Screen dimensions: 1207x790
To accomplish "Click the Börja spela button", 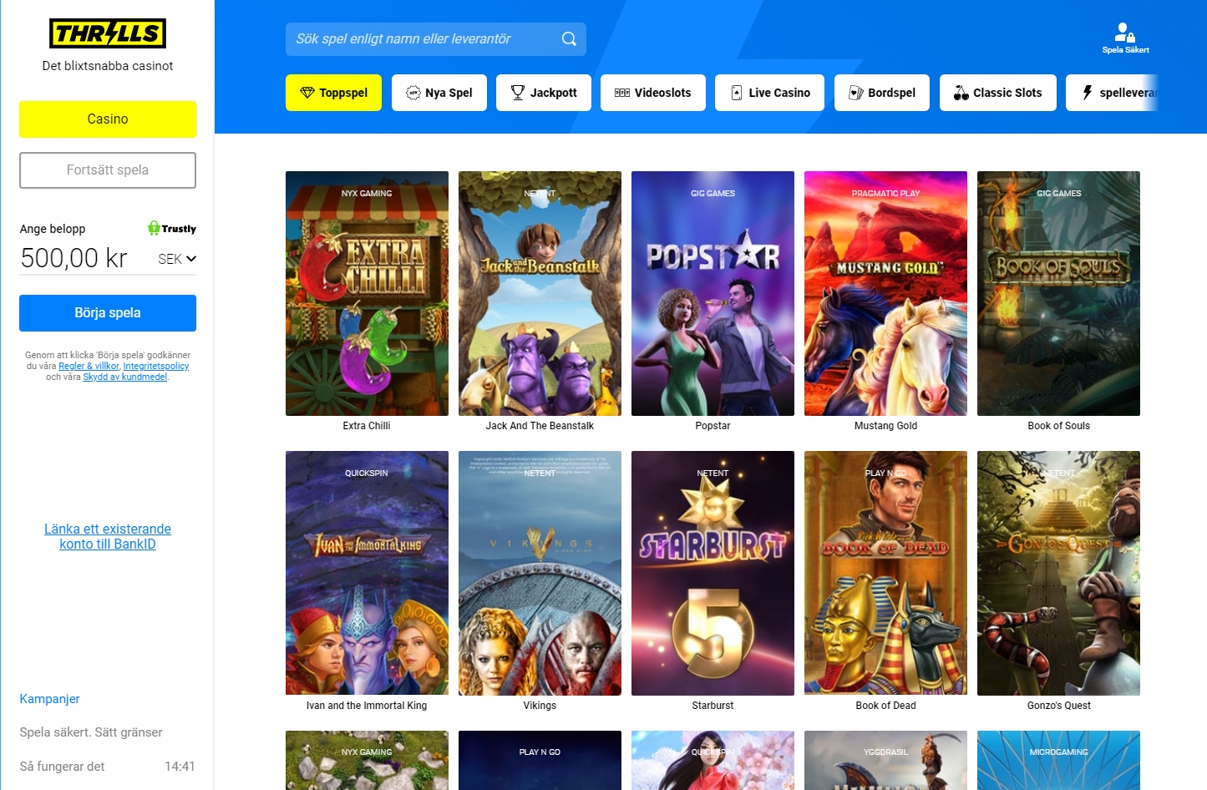I will (x=108, y=313).
